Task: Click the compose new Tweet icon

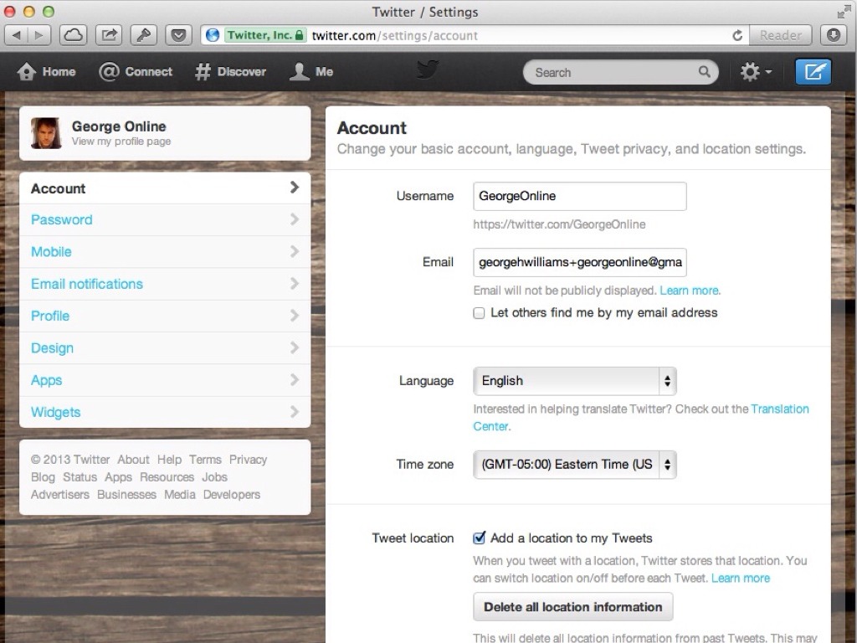Action: (813, 72)
